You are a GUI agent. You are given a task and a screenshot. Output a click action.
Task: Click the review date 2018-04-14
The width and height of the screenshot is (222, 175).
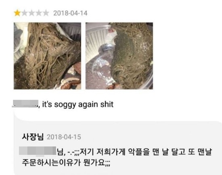click(70, 13)
